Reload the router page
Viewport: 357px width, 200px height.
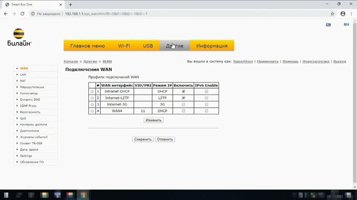pos(22,14)
